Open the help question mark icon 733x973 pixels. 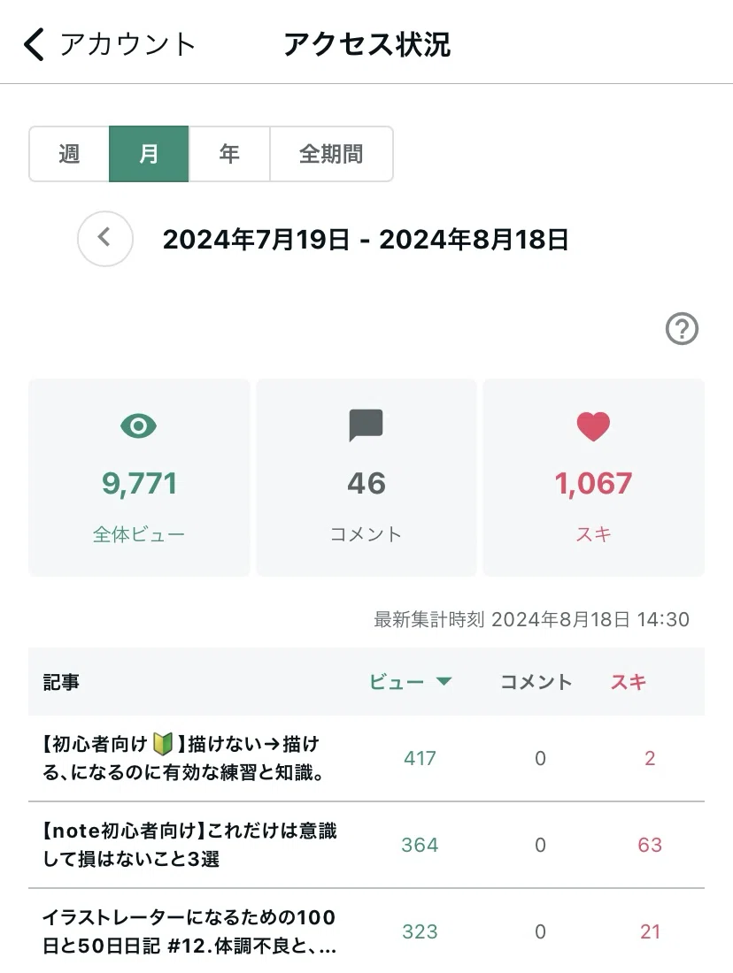point(682,328)
